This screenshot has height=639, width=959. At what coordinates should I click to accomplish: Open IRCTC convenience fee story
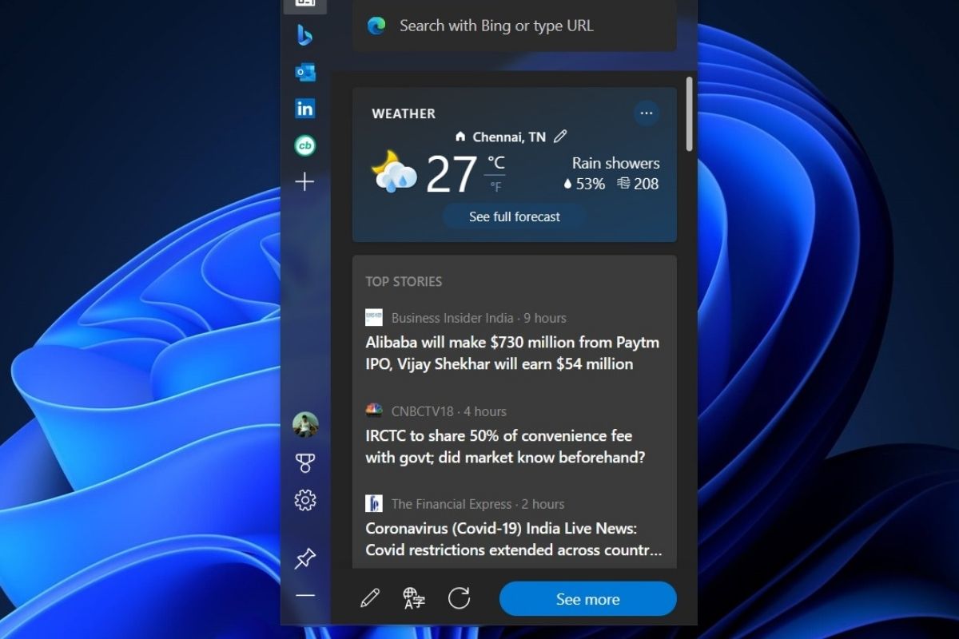click(505, 447)
